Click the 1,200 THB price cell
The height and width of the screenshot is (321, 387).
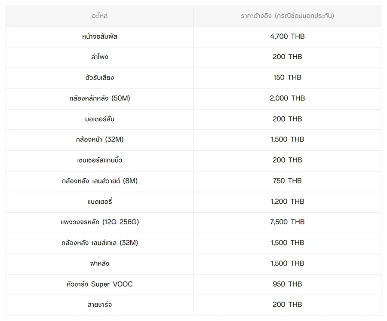tap(287, 202)
